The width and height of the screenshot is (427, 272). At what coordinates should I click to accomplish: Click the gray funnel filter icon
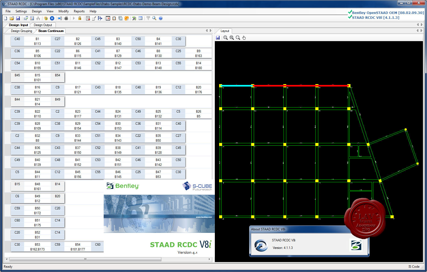pos(148,18)
